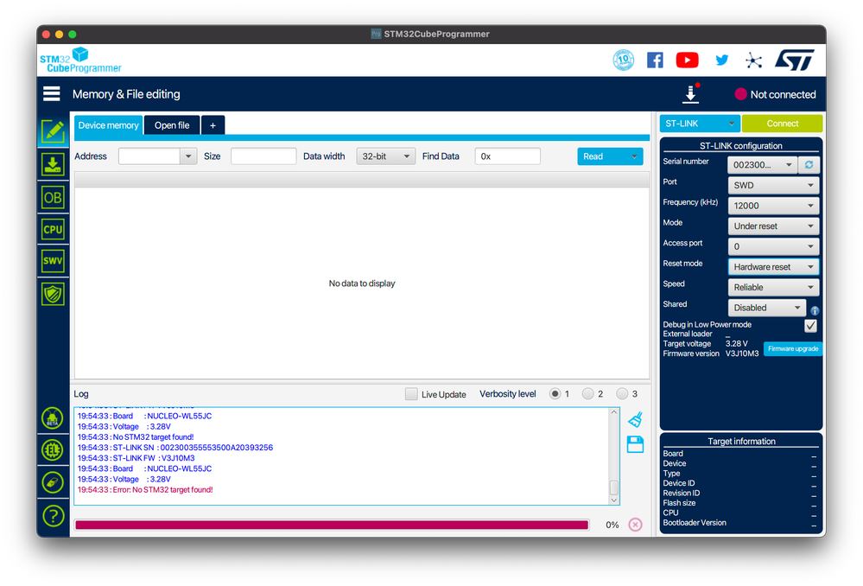This screenshot has height=586, width=863.
Task: Click the Not connected status indicator
Action: click(776, 94)
